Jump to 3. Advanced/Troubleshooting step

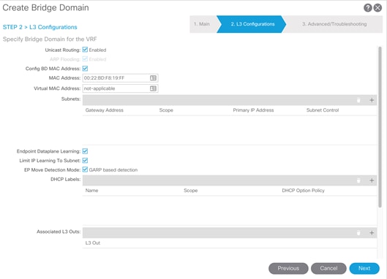(x=334, y=24)
